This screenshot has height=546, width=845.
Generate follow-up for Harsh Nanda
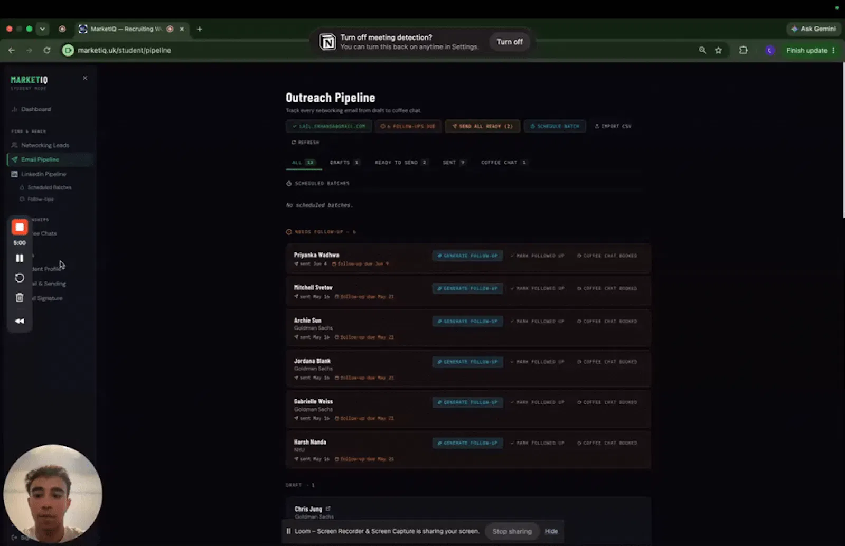pos(467,443)
